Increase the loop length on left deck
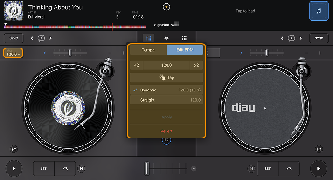 [50, 38]
